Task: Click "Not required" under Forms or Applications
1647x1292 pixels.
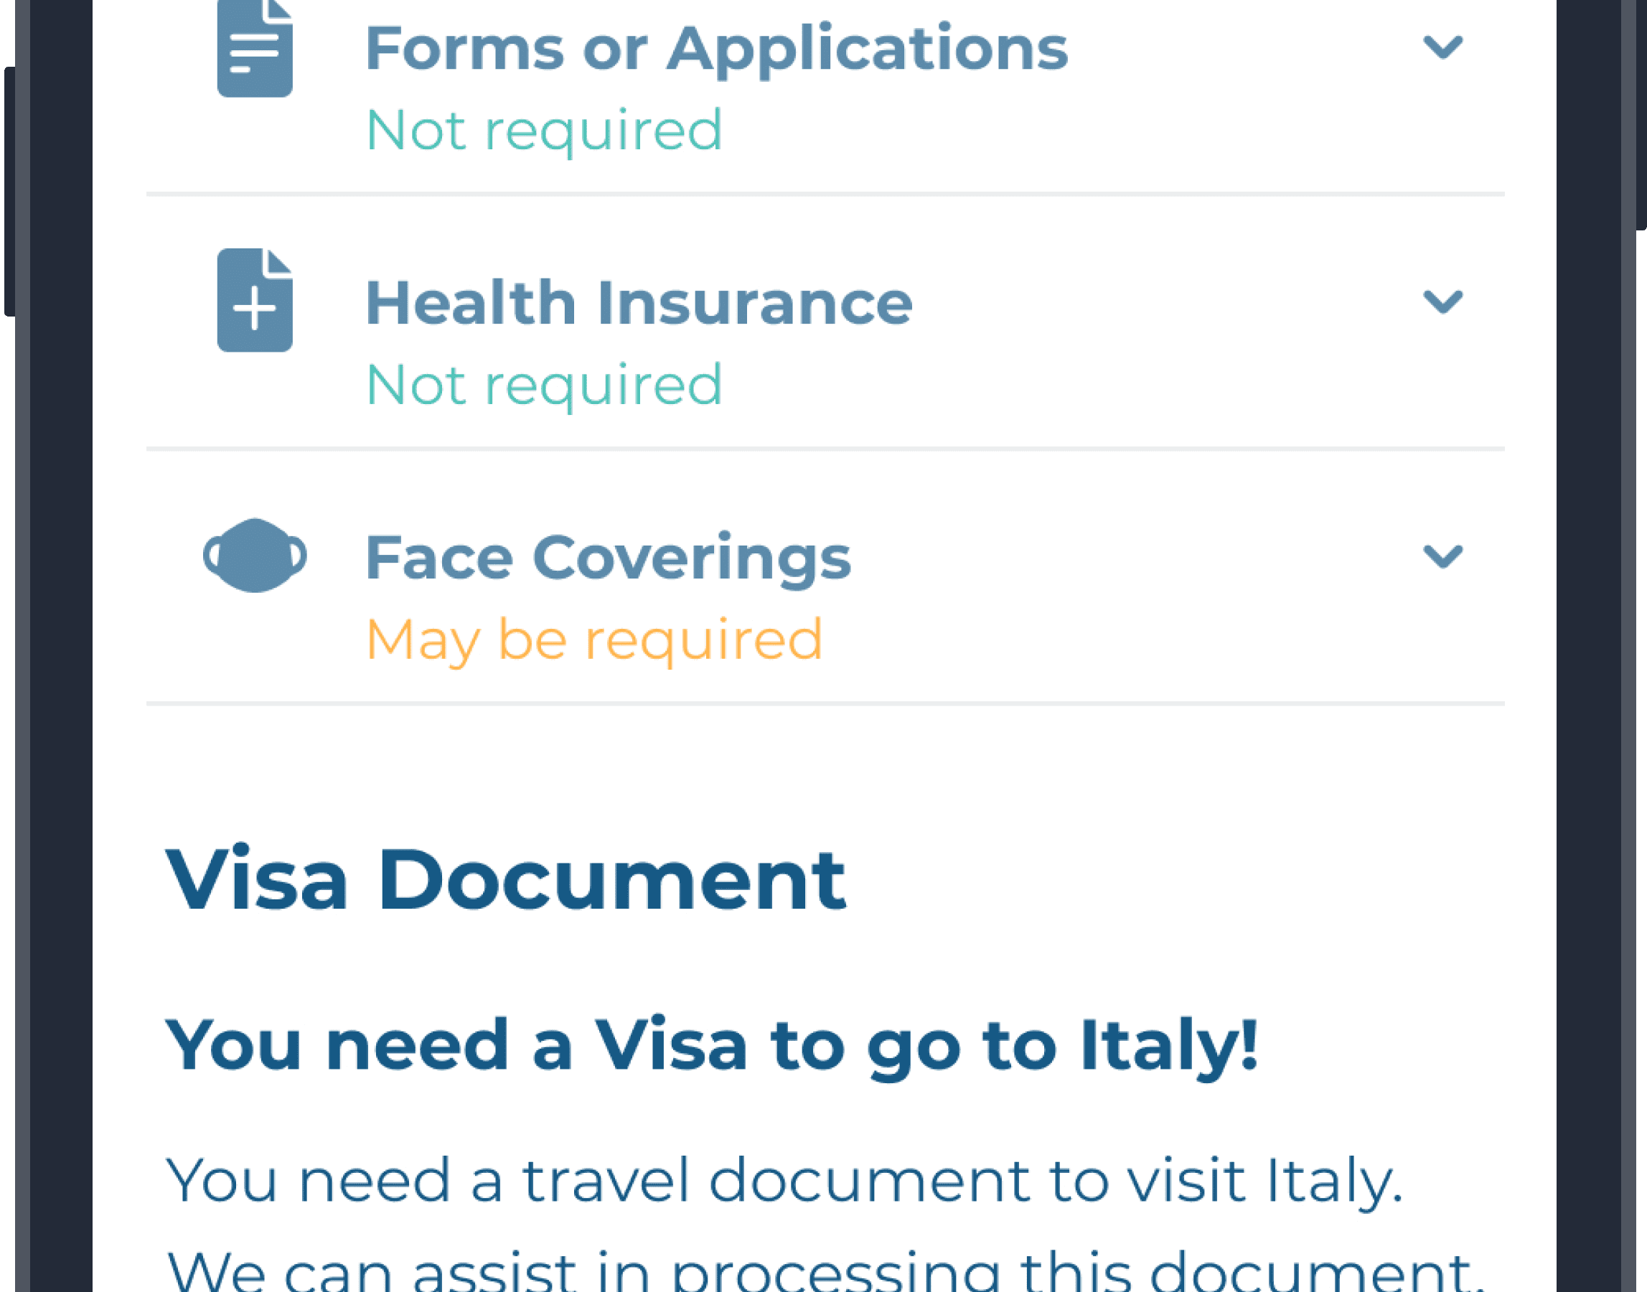Action: tap(543, 130)
